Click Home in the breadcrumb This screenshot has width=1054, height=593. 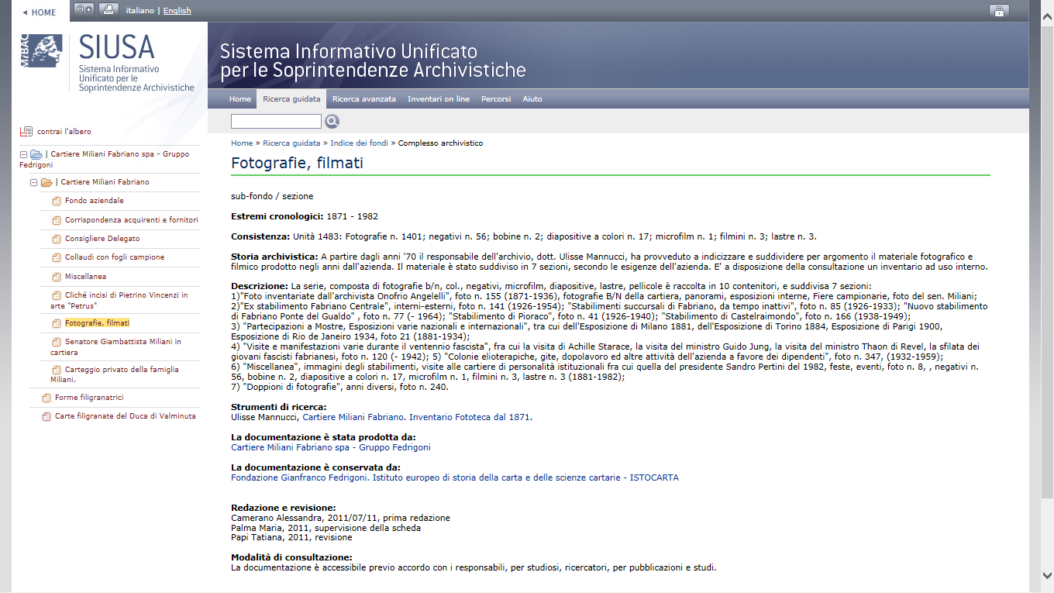(242, 143)
